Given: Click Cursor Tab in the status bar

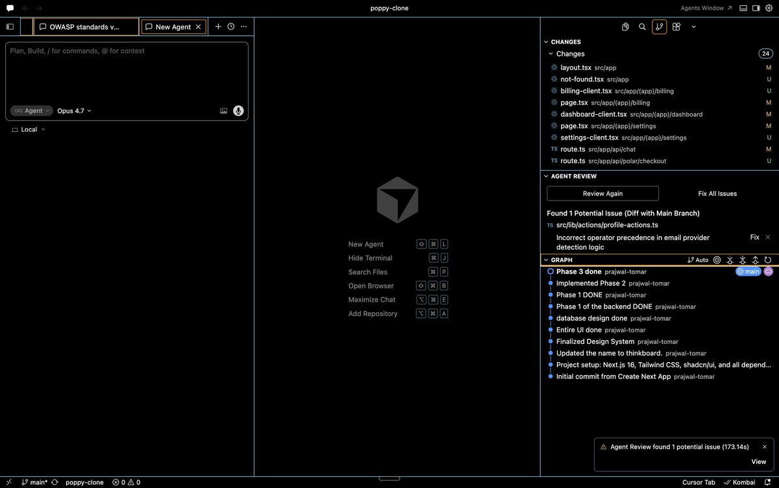Looking at the screenshot, I should click(699, 482).
